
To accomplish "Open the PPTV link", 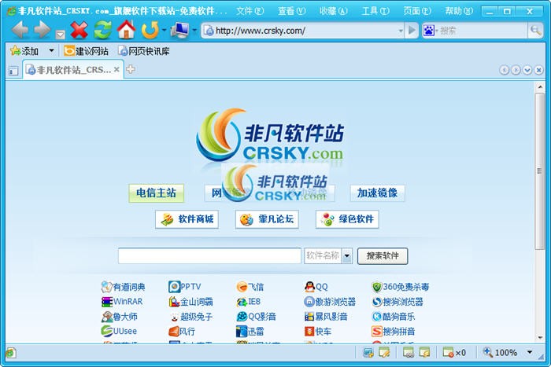I will pyautogui.click(x=185, y=287).
